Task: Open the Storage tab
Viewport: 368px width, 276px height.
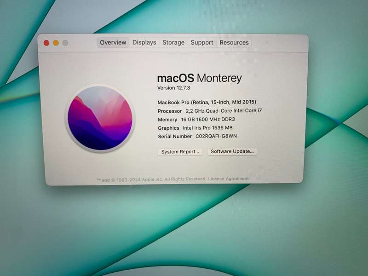Action: pyautogui.click(x=173, y=42)
